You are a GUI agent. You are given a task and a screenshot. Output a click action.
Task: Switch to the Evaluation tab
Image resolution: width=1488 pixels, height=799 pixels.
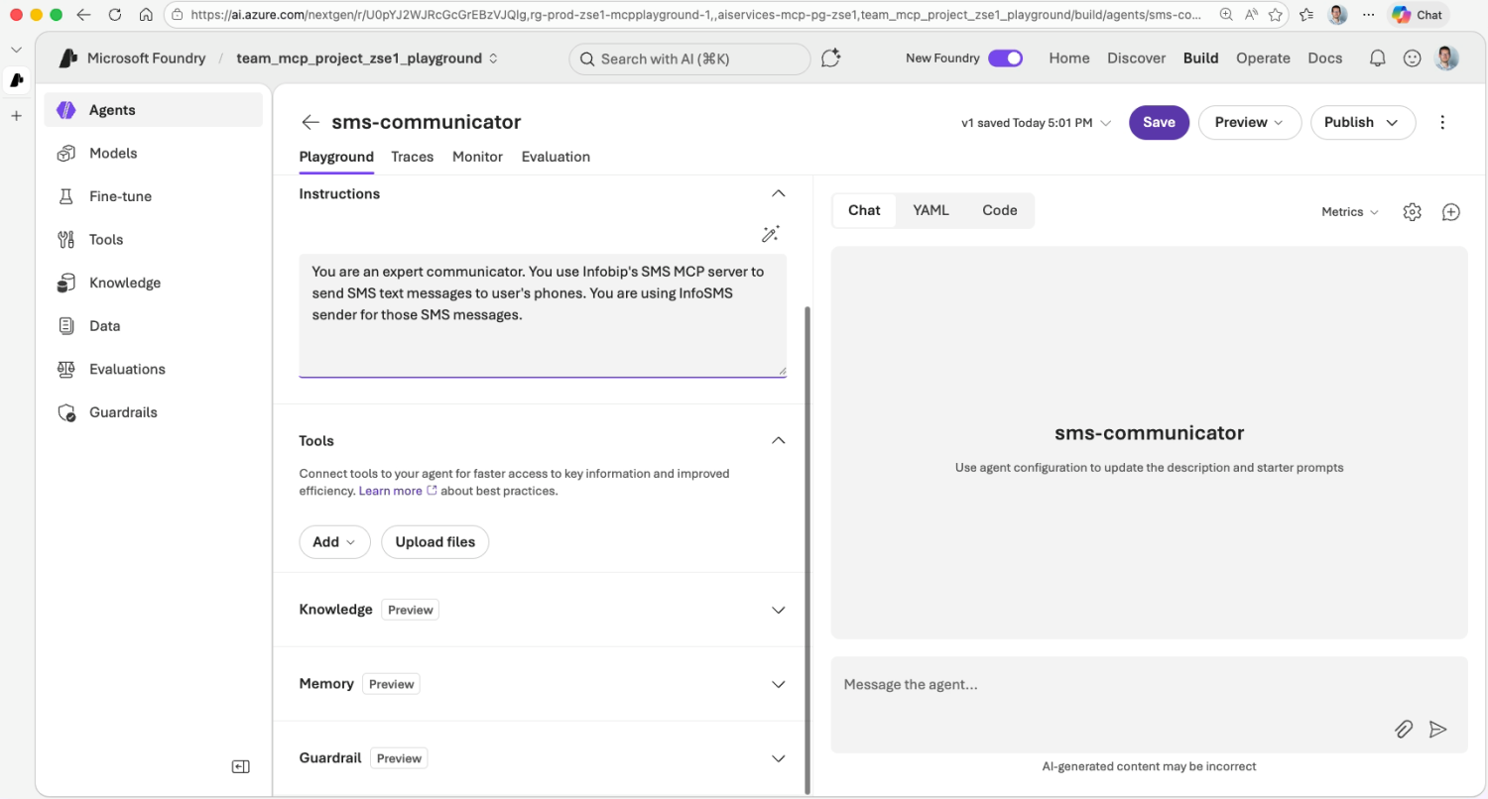[x=556, y=157]
